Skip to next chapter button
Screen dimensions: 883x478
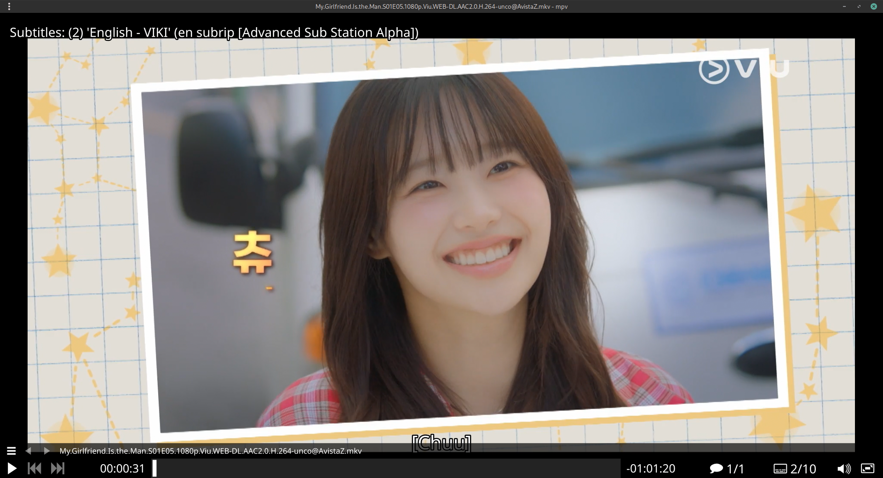(x=57, y=468)
